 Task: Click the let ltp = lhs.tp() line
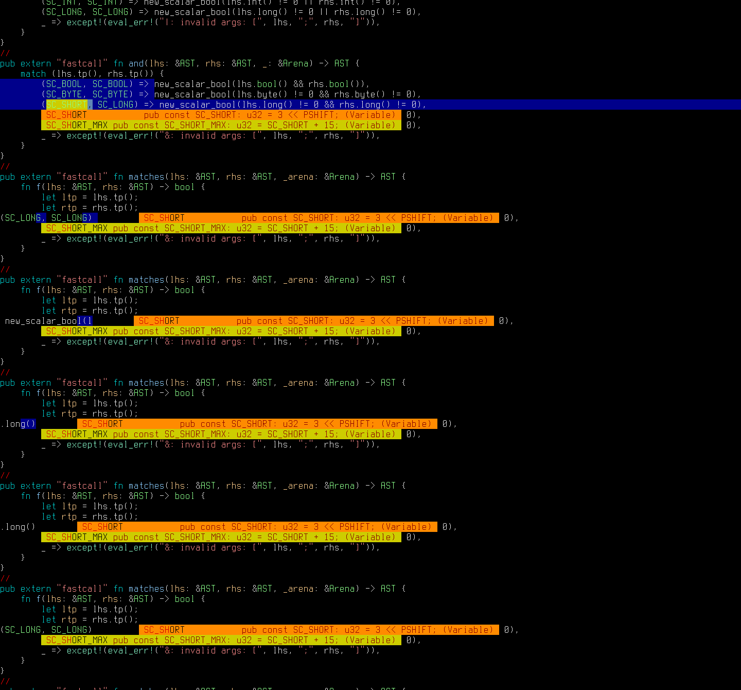coord(87,197)
